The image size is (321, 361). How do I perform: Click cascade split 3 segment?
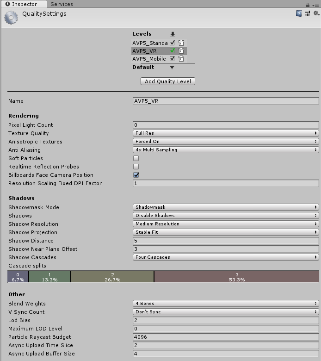coord(237,277)
